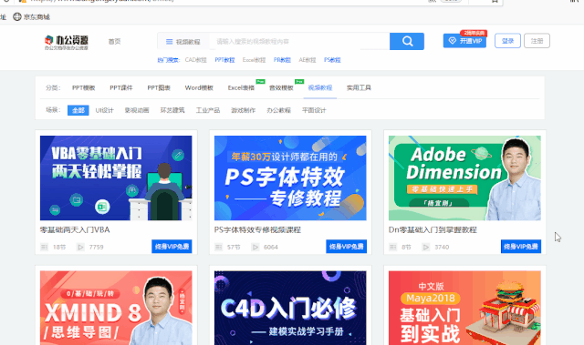Select the PPT课件 category tab

121,88
